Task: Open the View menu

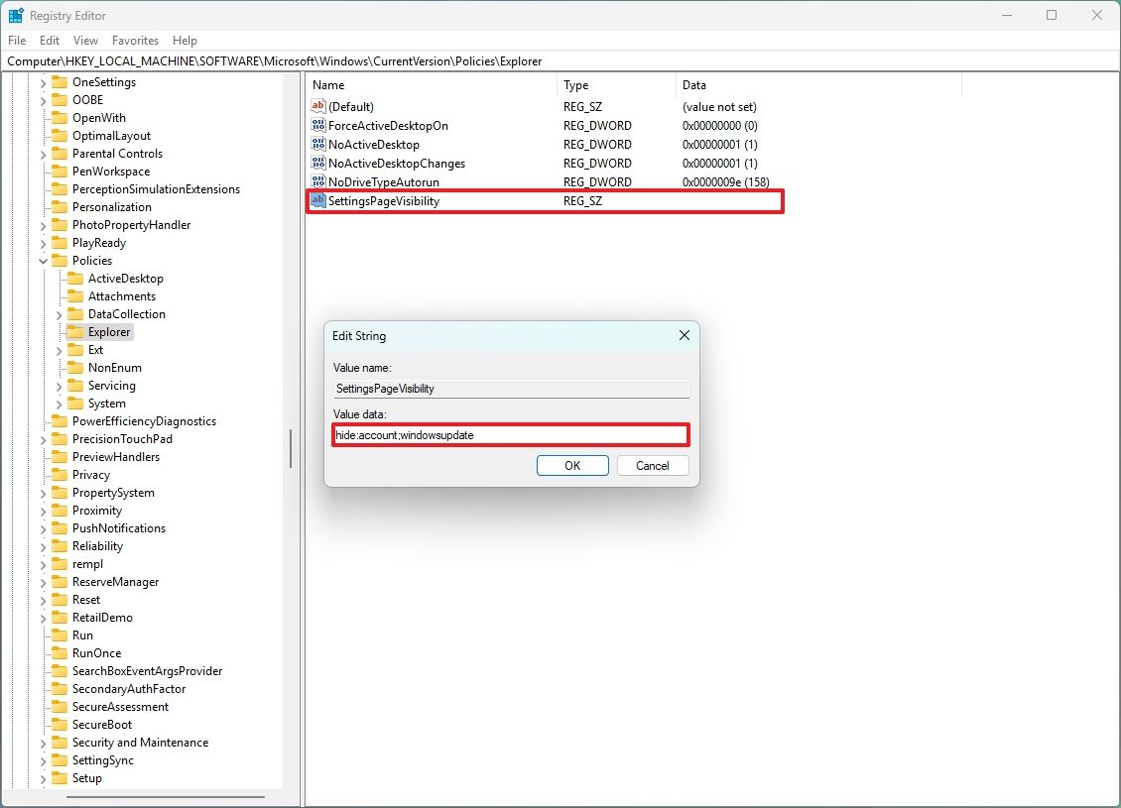Action: pyautogui.click(x=85, y=40)
